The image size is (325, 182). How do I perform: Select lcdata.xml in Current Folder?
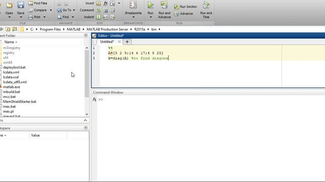coord(11,72)
